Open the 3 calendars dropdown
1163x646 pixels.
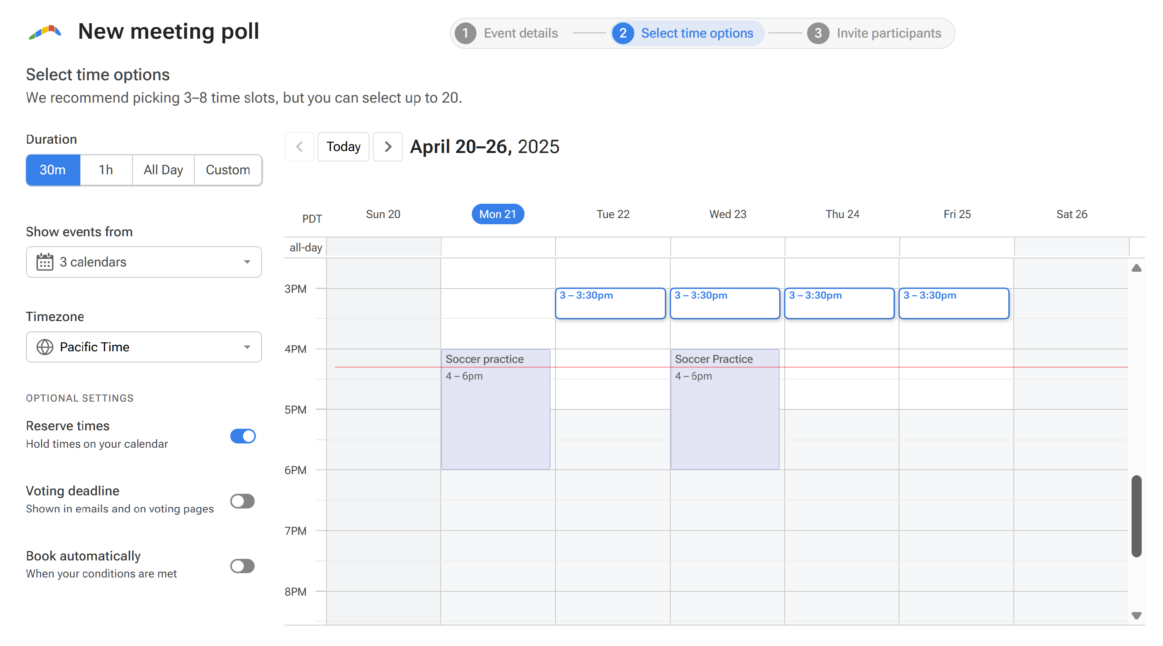(143, 262)
